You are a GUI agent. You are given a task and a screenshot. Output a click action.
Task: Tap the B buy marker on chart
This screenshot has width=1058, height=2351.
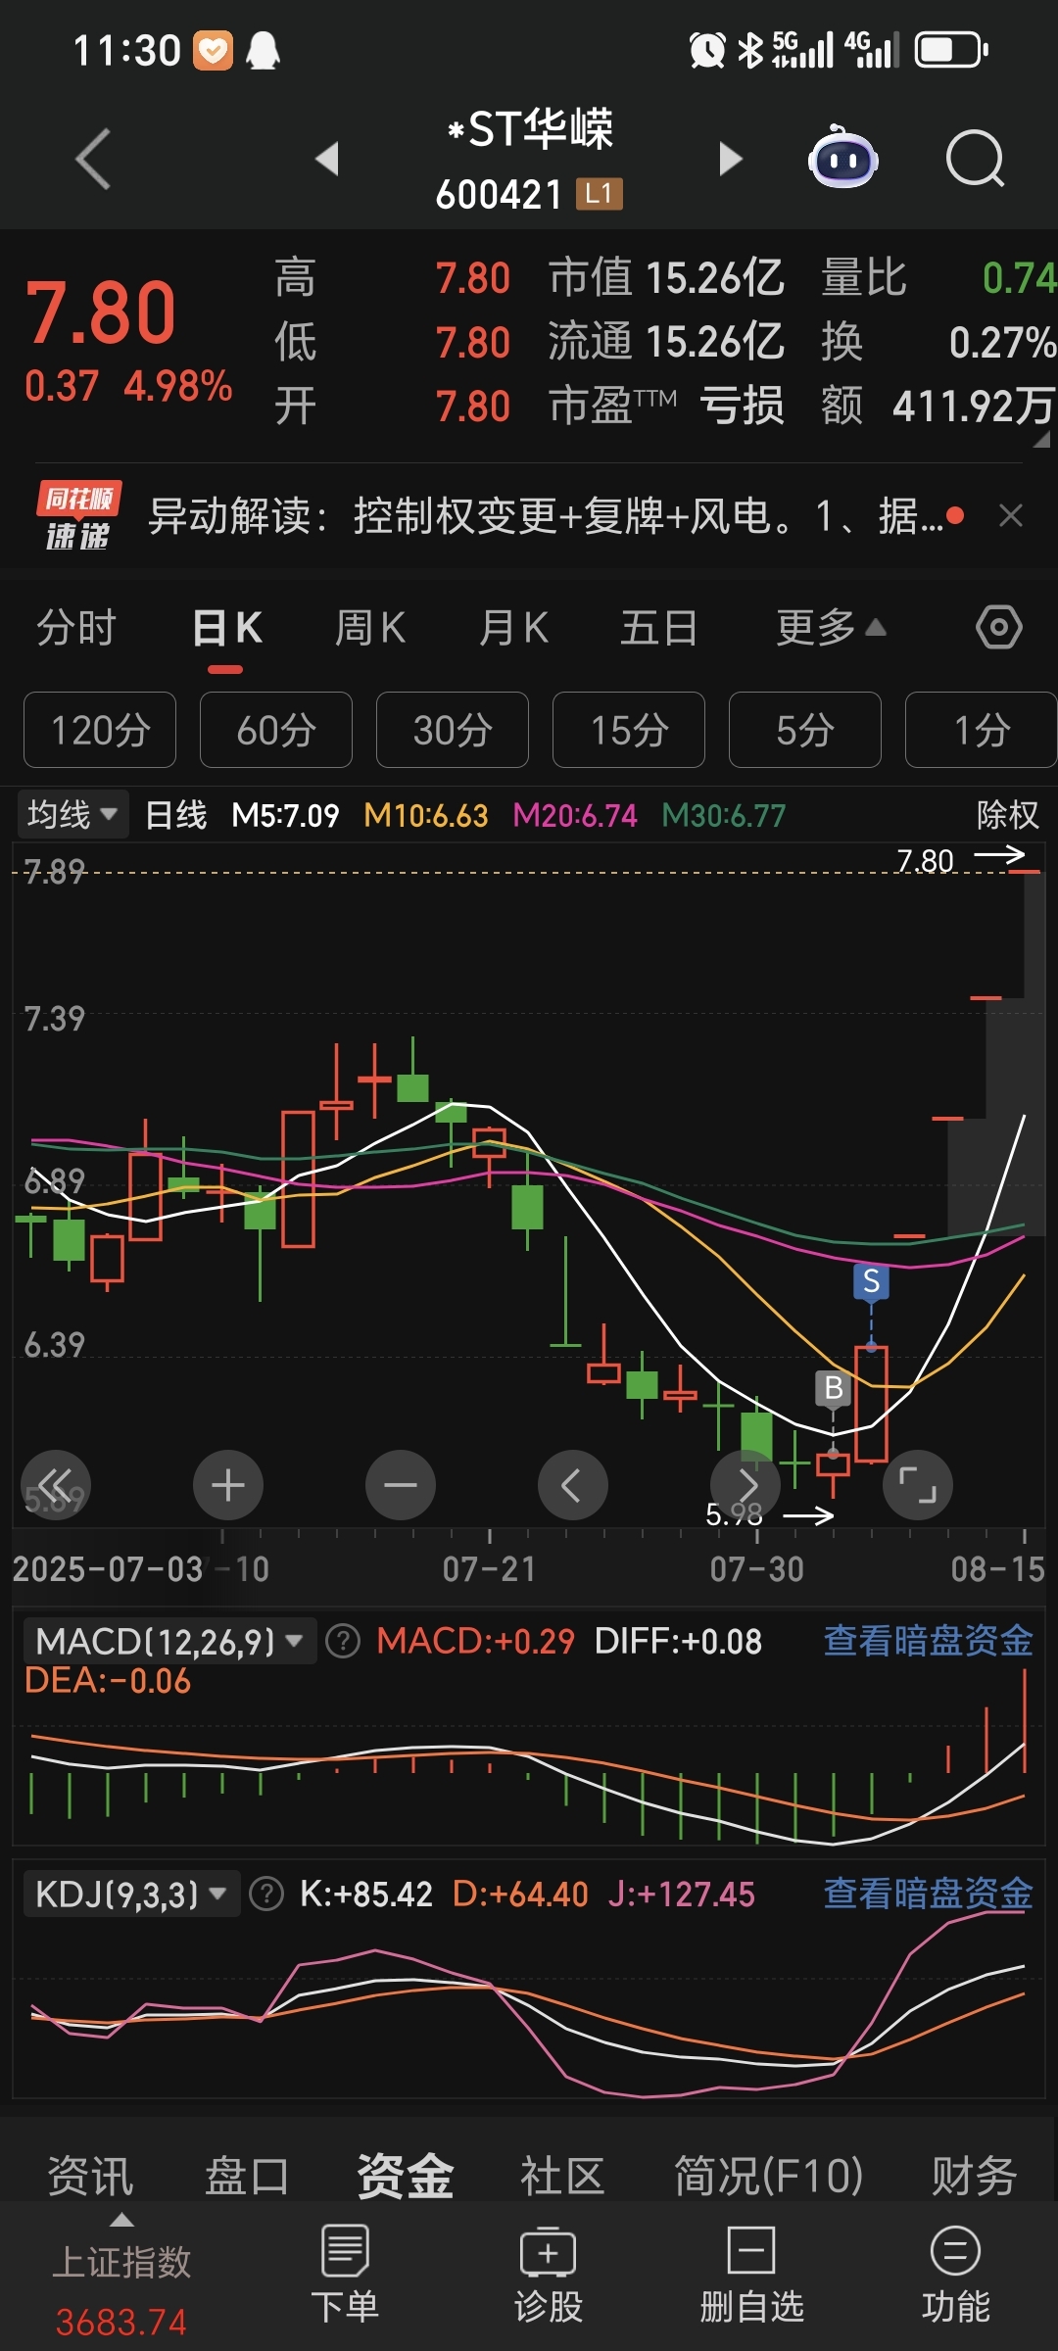pos(834,1388)
